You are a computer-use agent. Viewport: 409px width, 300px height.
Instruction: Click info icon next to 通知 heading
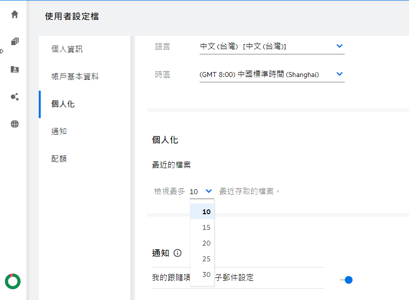coord(178,253)
